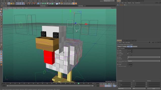The height and width of the screenshot is (90, 161).
Task: Open the Object (Rel) coordinate dropdown
Action: pyautogui.click(x=125, y=88)
